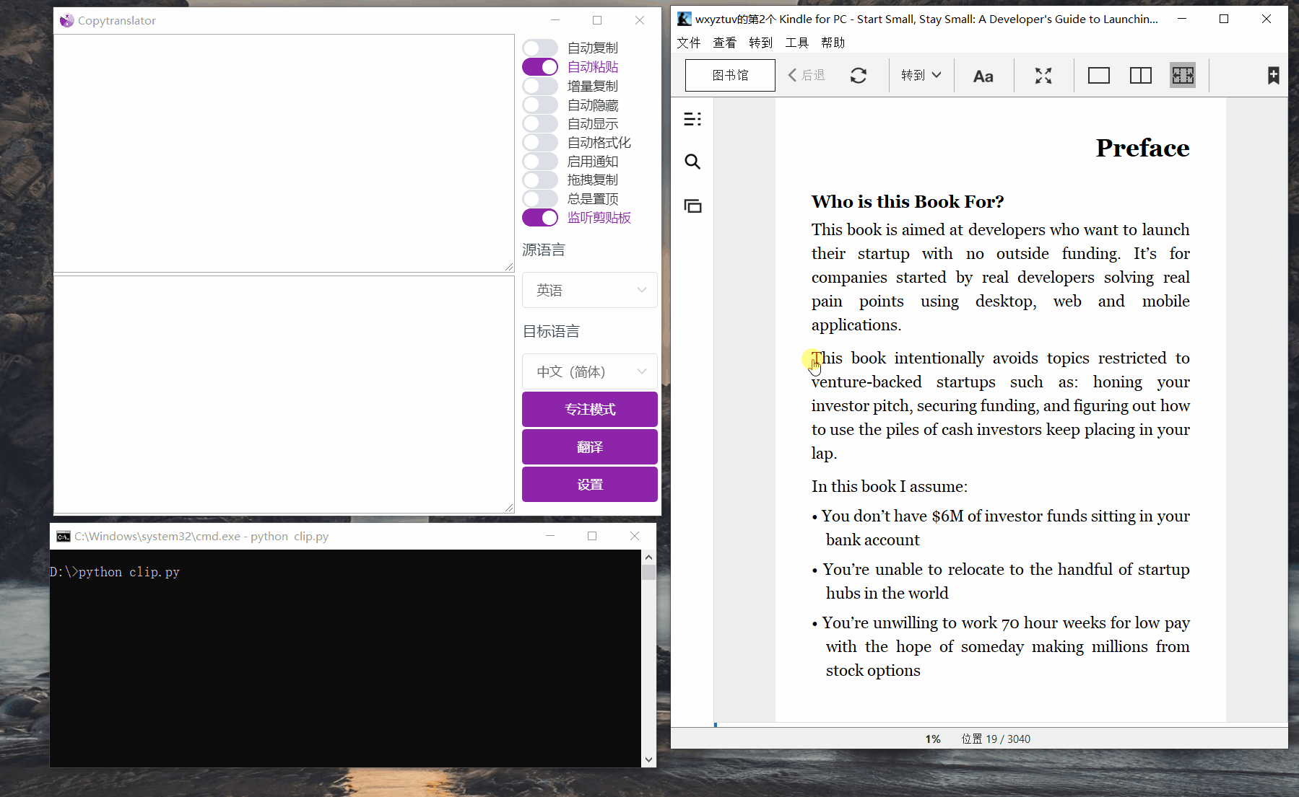This screenshot has height=797, width=1299.
Task: Go to the Kindle 图书馆 library
Action: [730, 75]
